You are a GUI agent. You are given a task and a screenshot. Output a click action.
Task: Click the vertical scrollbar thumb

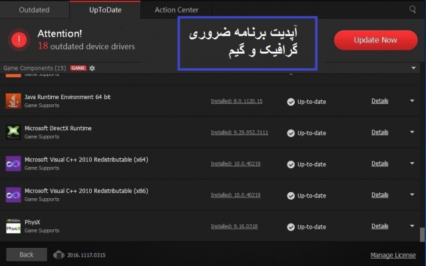click(422, 234)
